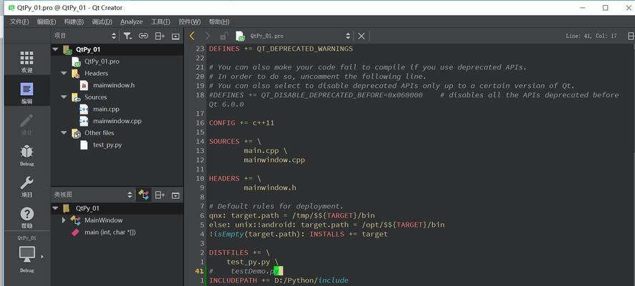This screenshot has width=635, height=286.
Task: Click the 'DISTFILES += \' line
Action: click(x=239, y=253)
